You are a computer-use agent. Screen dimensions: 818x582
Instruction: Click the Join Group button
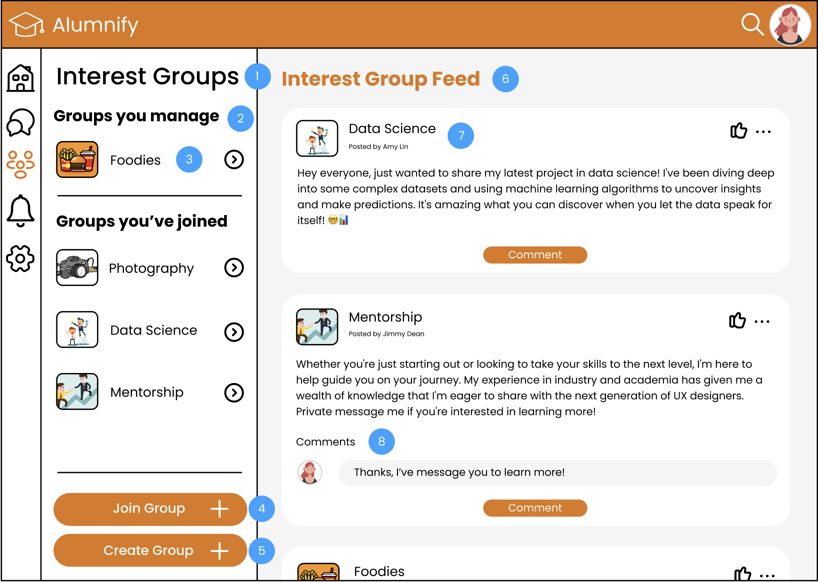click(x=149, y=509)
